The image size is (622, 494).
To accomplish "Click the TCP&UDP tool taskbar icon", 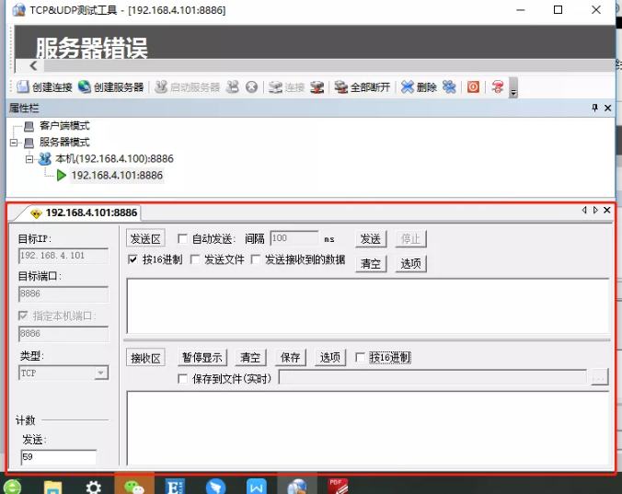I will tap(297, 487).
